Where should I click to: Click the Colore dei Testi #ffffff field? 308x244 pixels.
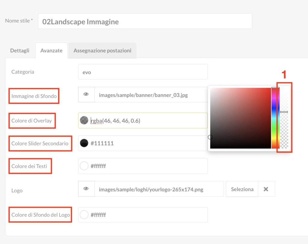tap(143, 166)
